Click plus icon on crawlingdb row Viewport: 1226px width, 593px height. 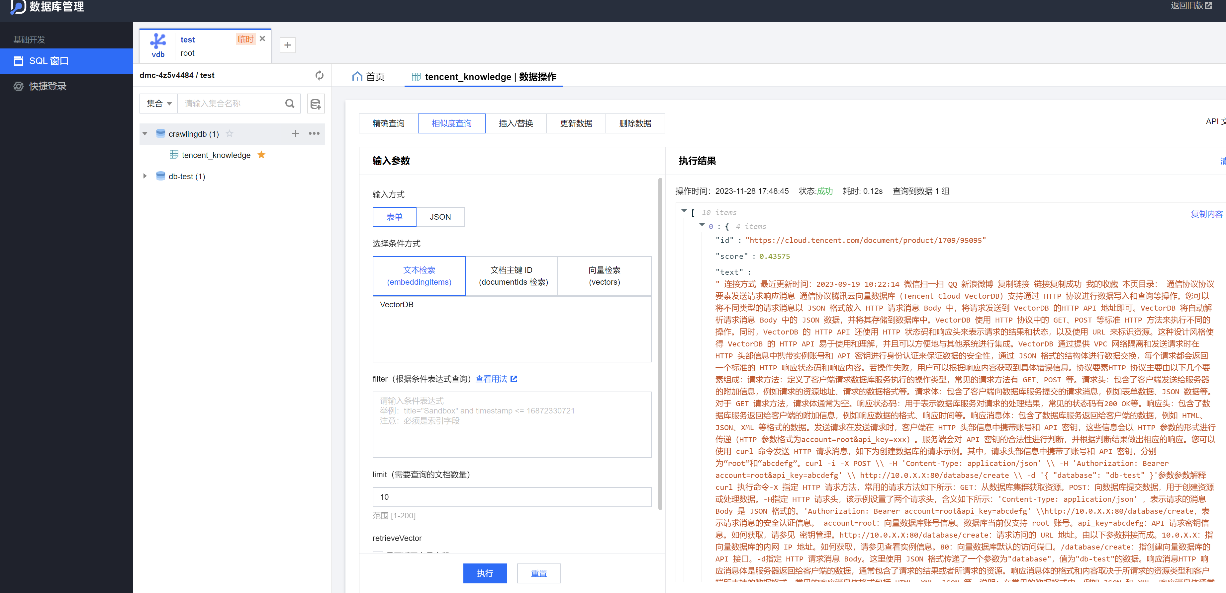[x=295, y=134]
